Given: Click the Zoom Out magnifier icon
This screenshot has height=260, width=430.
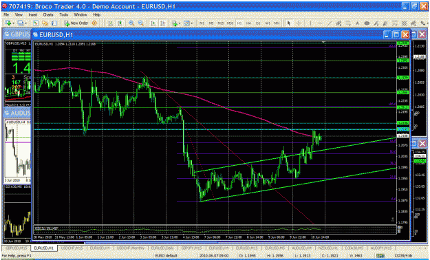Looking at the screenshot, I should tap(140, 23).
